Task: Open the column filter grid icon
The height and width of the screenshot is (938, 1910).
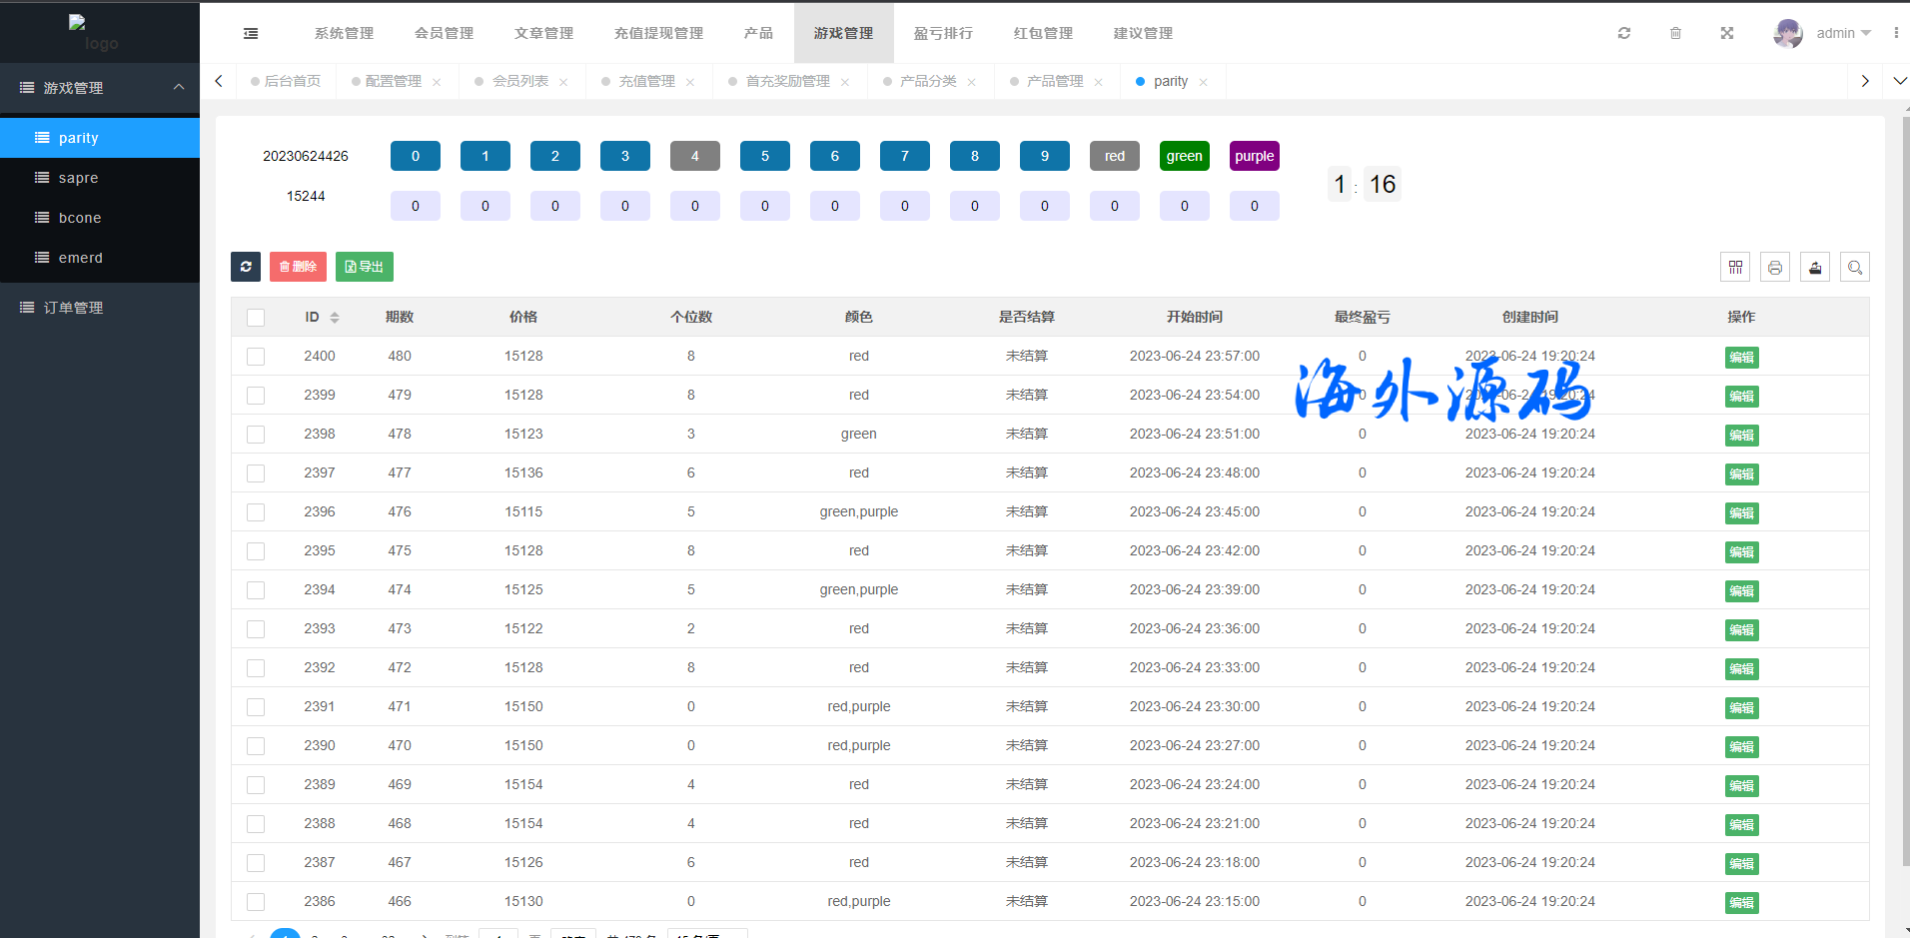Action: click(x=1735, y=267)
